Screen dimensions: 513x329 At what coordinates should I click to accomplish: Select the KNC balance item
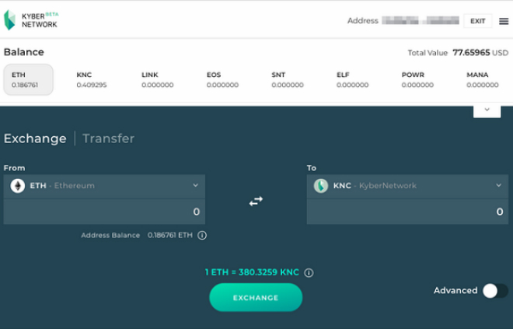click(x=92, y=80)
